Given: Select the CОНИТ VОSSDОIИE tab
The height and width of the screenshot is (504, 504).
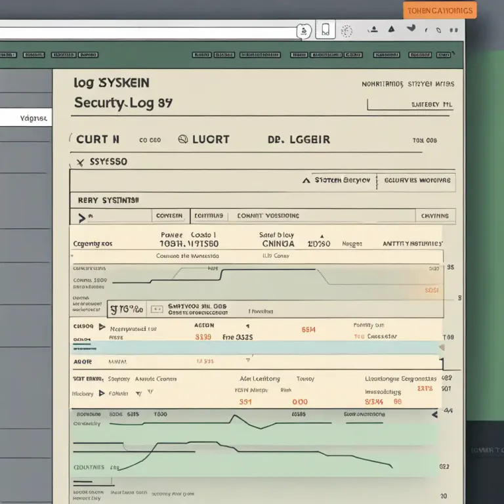Looking at the screenshot, I should (268, 216).
